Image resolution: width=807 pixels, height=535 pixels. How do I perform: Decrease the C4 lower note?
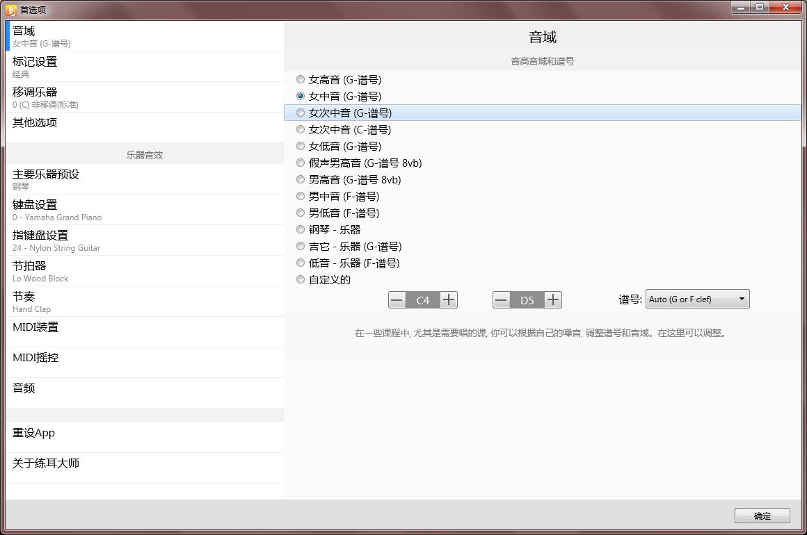click(397, 300)
